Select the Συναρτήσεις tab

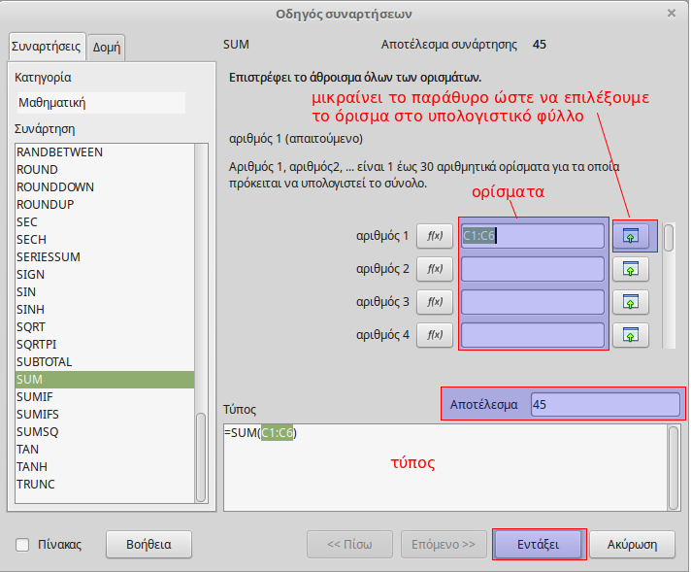click(x=46, y=46)
